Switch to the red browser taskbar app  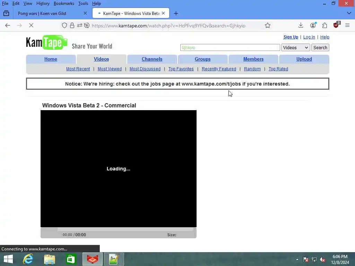coord(92,259)
